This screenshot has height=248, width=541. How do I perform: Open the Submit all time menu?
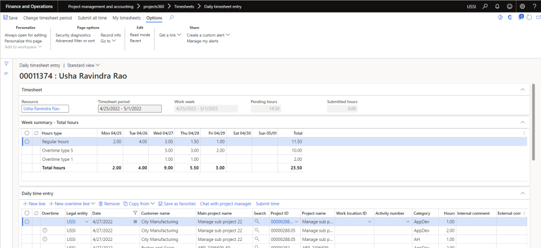pos(93,18)
